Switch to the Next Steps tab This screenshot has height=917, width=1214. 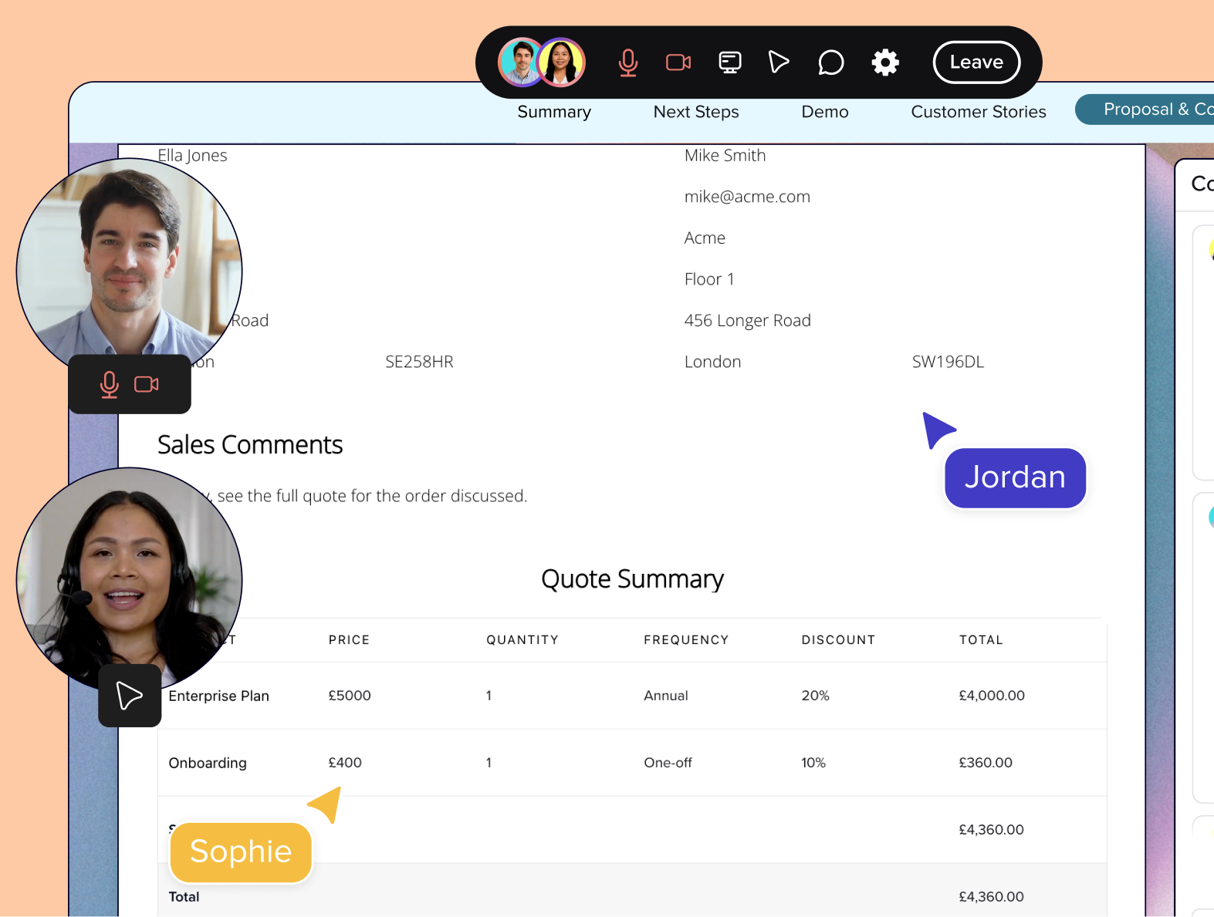(696, 112)
